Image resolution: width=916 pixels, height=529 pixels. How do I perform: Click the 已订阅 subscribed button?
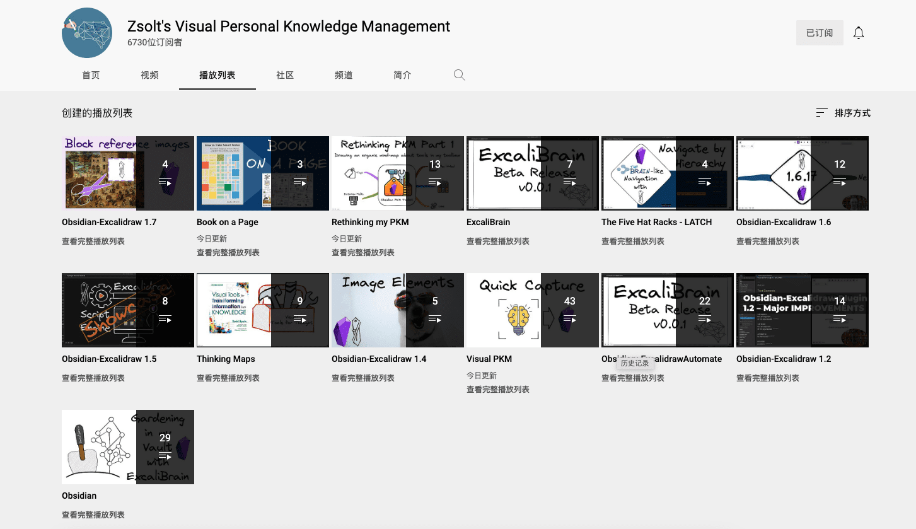click(820, 33)
